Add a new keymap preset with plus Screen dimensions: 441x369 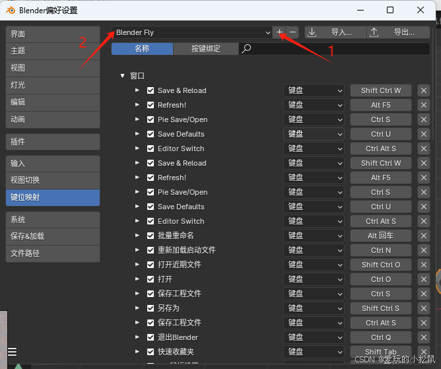click(x=279, y=32)
